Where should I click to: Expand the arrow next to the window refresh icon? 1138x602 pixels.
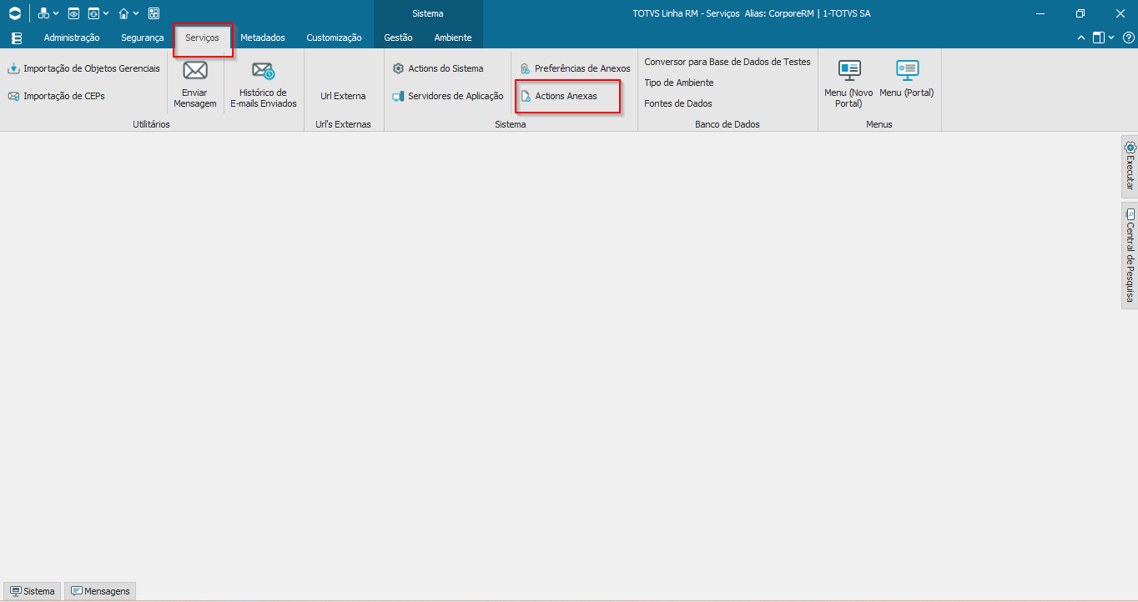click(x=106, y=13)
